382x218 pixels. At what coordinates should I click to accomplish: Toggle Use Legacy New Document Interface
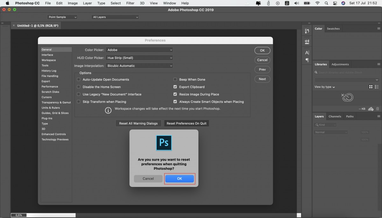coord(79,94)
